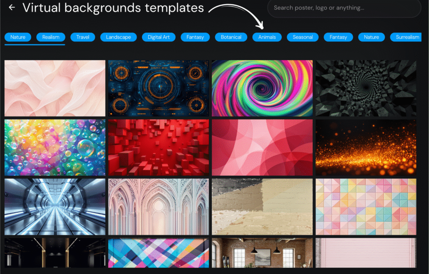The height and width of the screenshot is (274, 429).
Task: Select the futuristic tunnel corridor background
Action: 55,207
